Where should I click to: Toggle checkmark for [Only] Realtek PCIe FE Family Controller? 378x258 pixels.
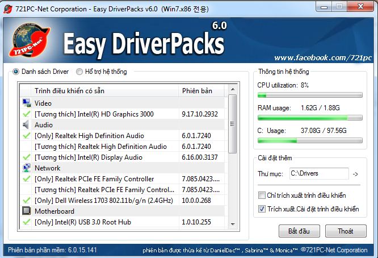26,179
